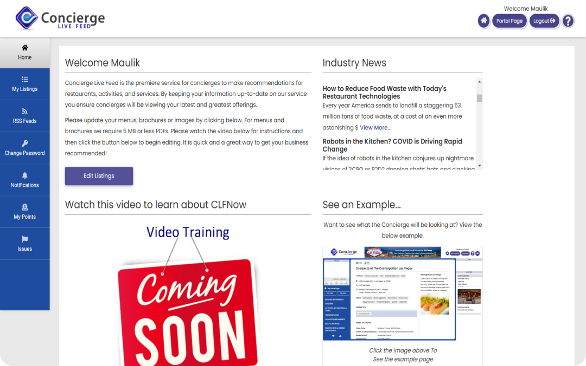This screenshot has width=586, height=366.
Task: Click the 'Welcome Maulik' text in the top-right header
Action: 525,9
